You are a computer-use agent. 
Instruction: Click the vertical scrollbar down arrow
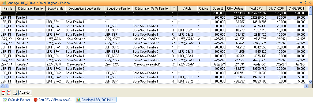pos(310,81)
